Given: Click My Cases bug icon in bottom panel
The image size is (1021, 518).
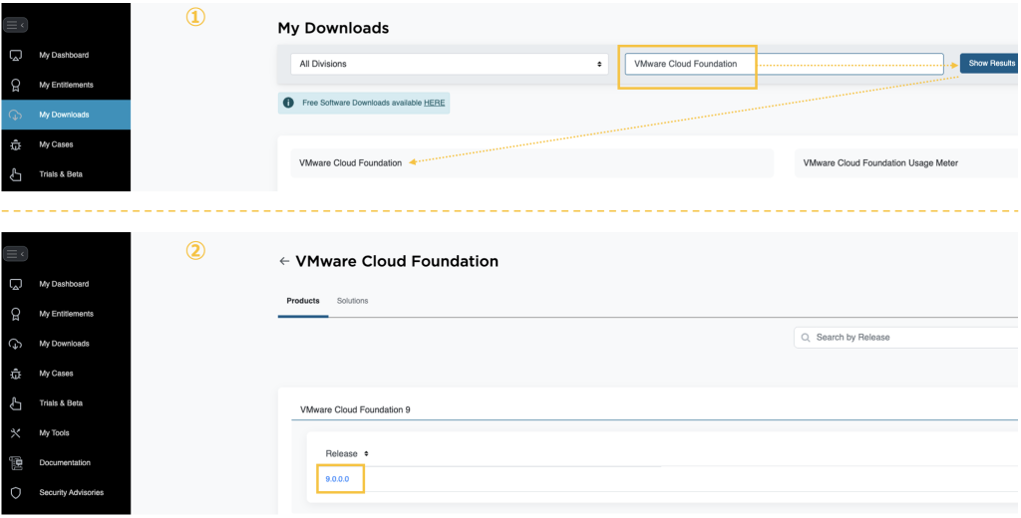Looking at the screenshot, I should tap(16, 374).
